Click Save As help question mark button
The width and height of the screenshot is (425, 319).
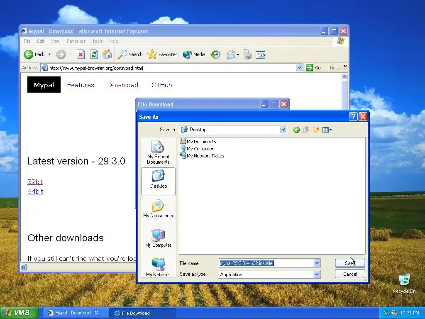[353, 117]
